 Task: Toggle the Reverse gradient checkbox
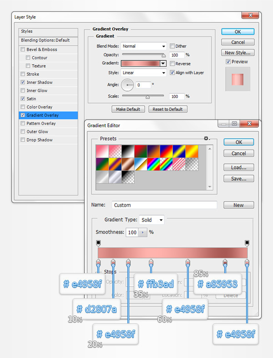[x=172, y=64]
